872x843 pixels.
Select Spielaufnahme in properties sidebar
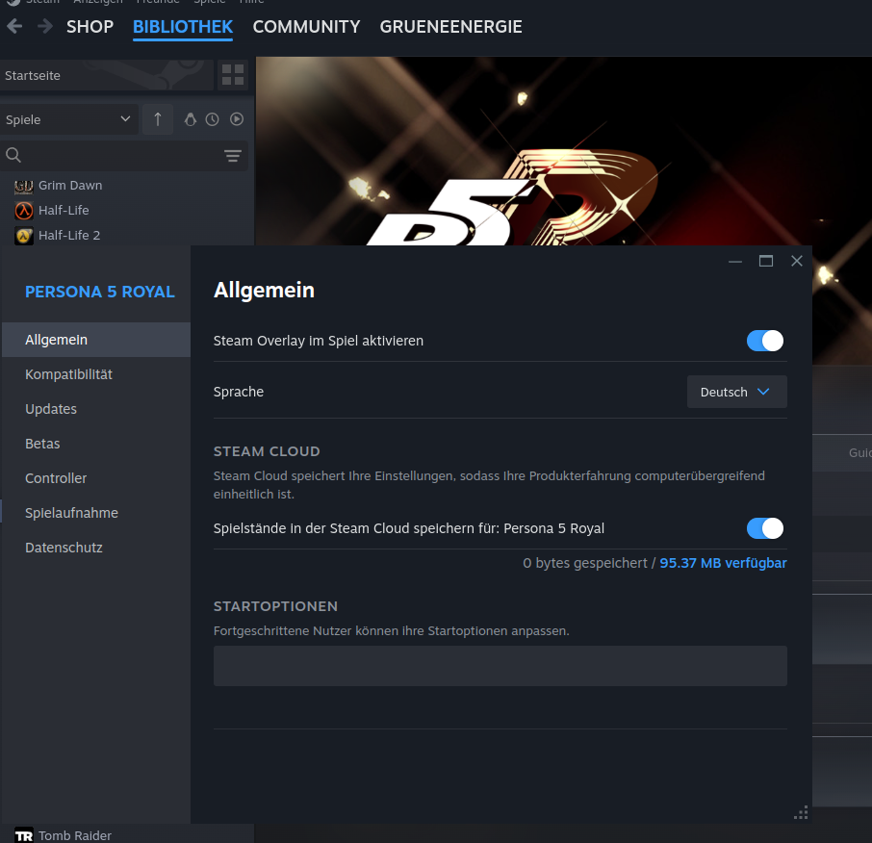tap(96, 513)
